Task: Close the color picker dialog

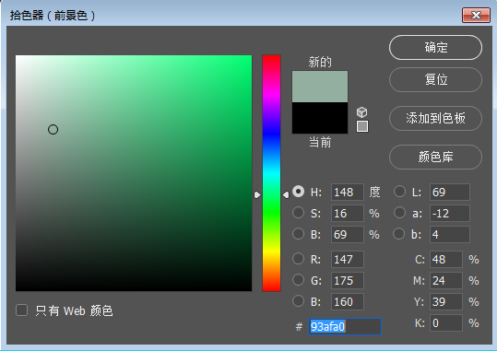Action: tap(476, 15)
